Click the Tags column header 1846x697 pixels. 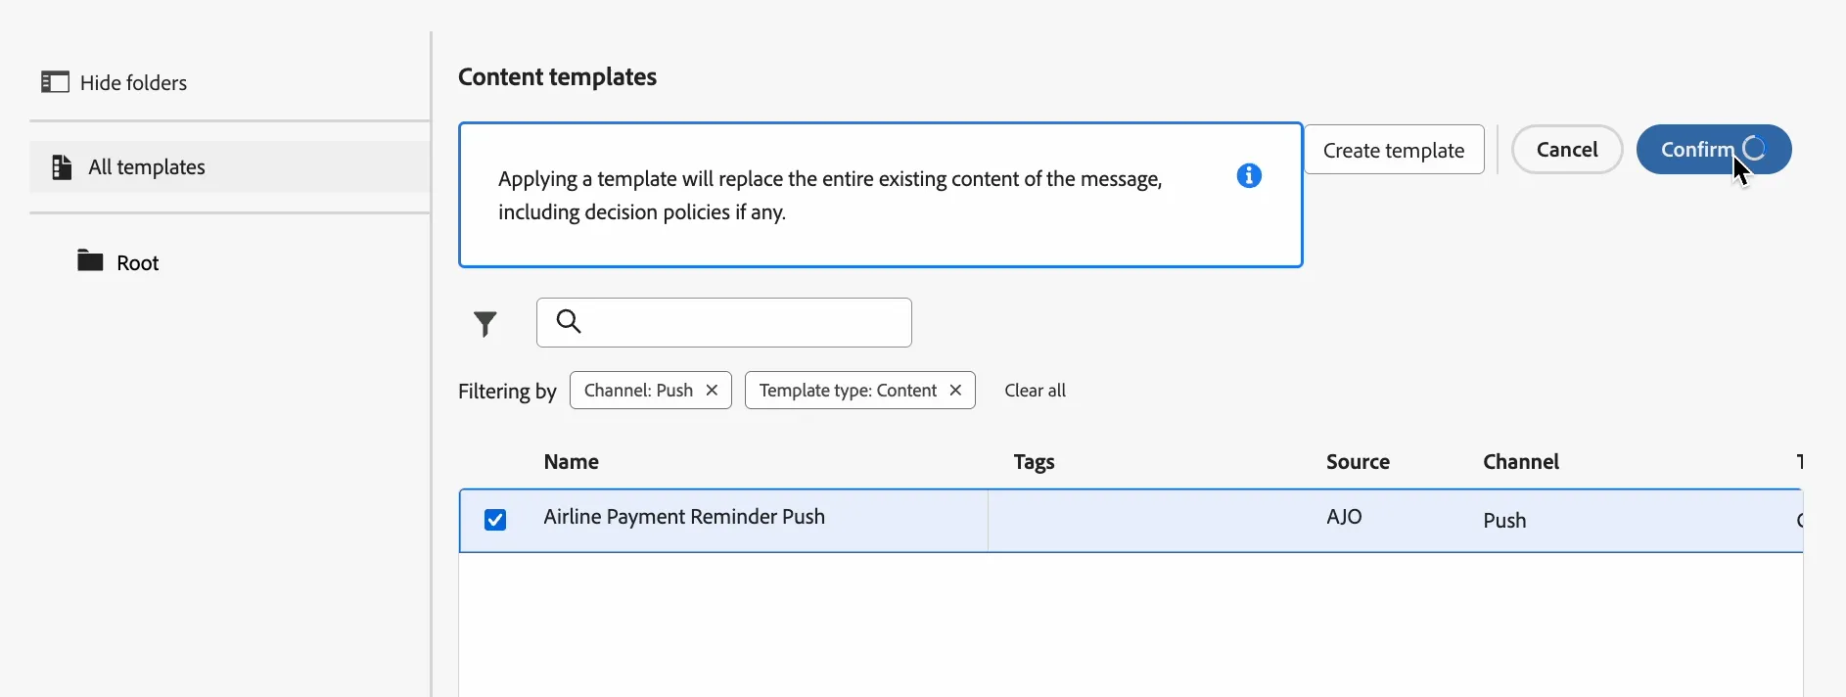(x=1034, y=462)
